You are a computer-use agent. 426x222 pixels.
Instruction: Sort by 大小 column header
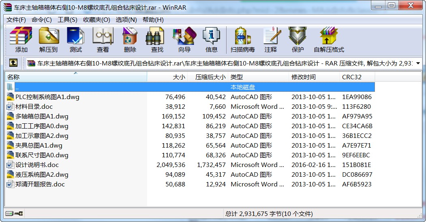tap(167, 77)
